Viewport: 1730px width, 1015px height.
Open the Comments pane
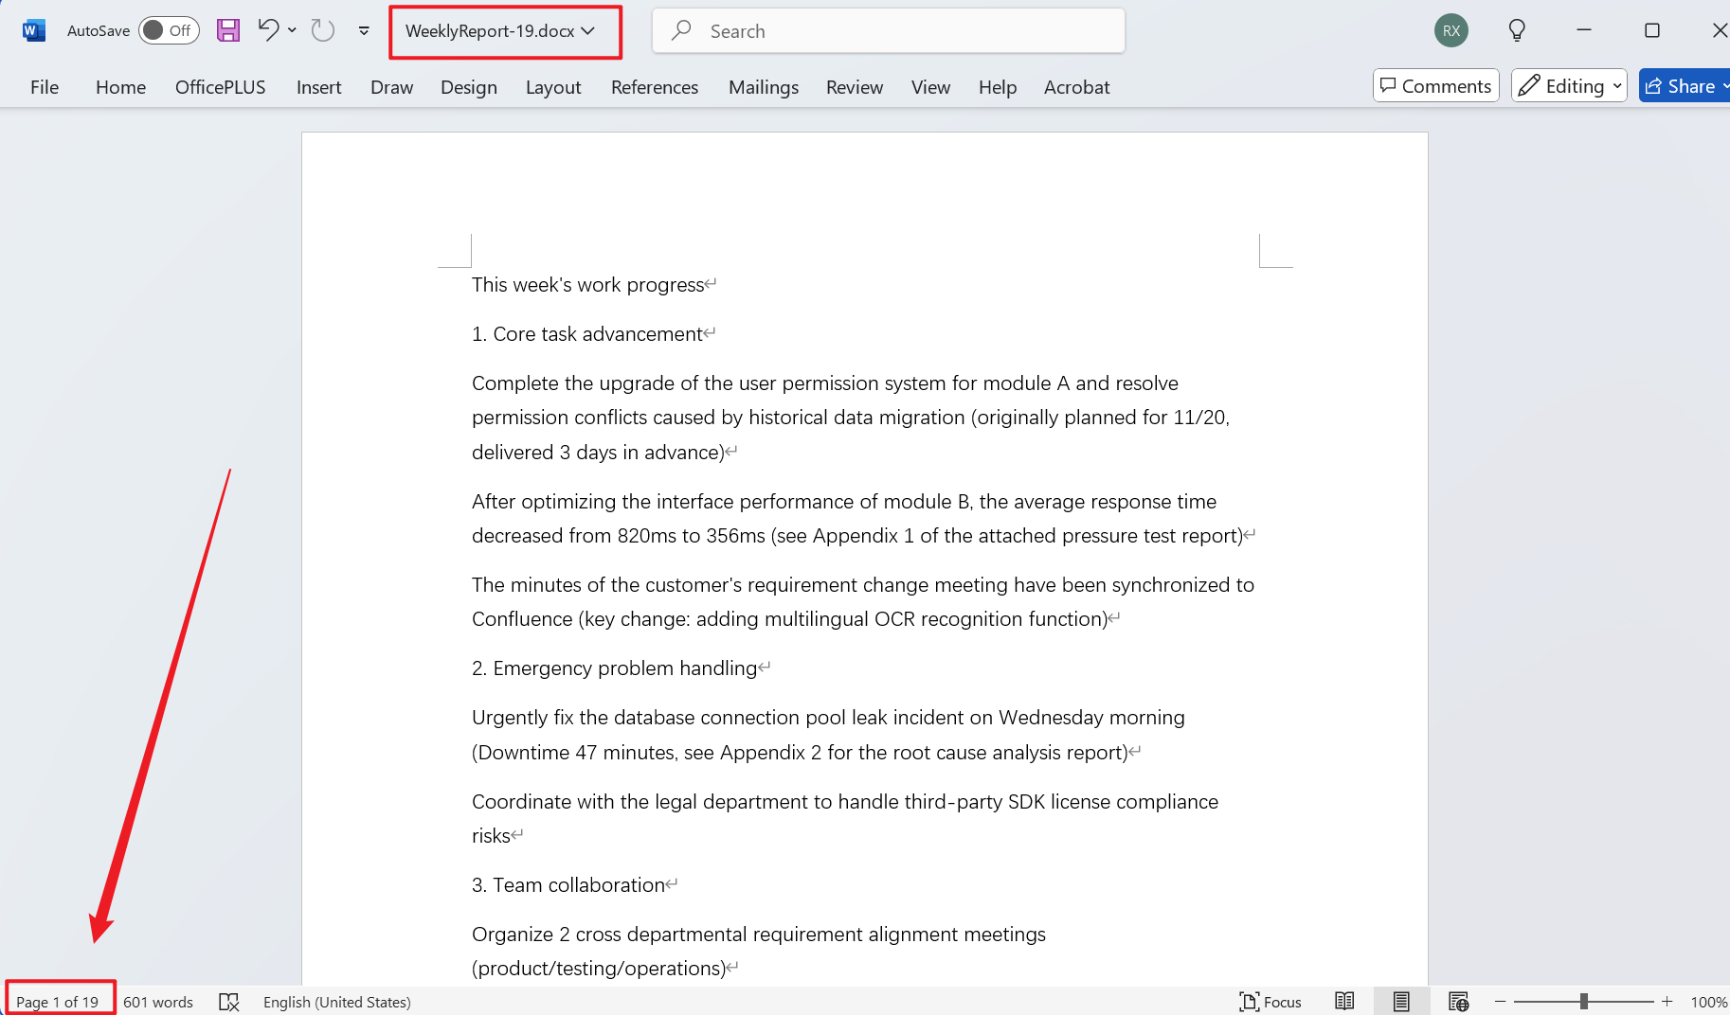[1434, 85]
